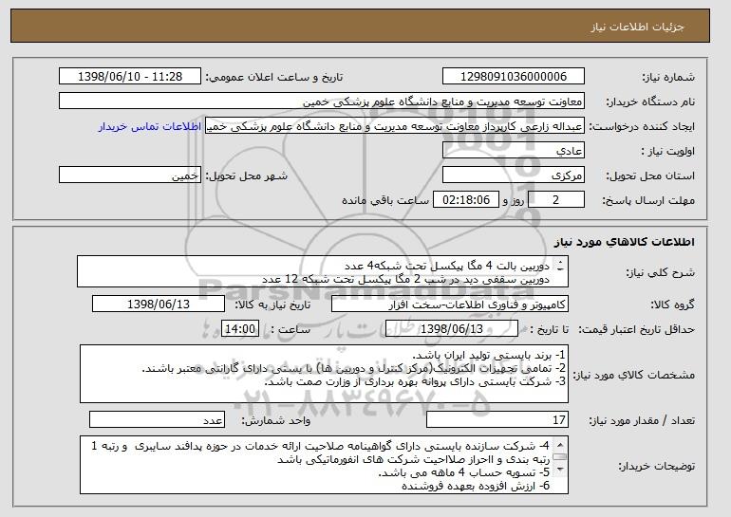
Task: Click the goods group field کامپیوتر و فناوری اطلاعات
Action: (450, 305)
